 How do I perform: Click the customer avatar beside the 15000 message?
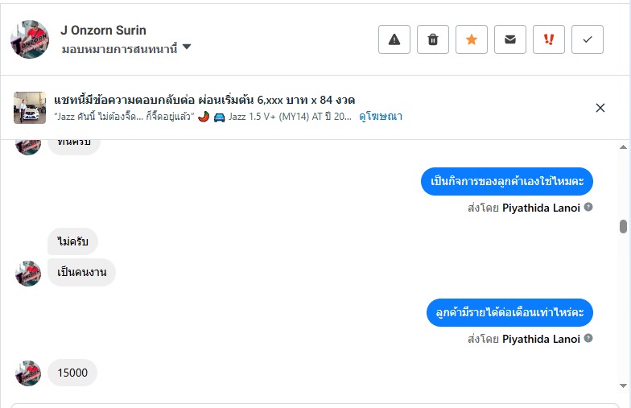pyautogui.click(x=29, y=373)
